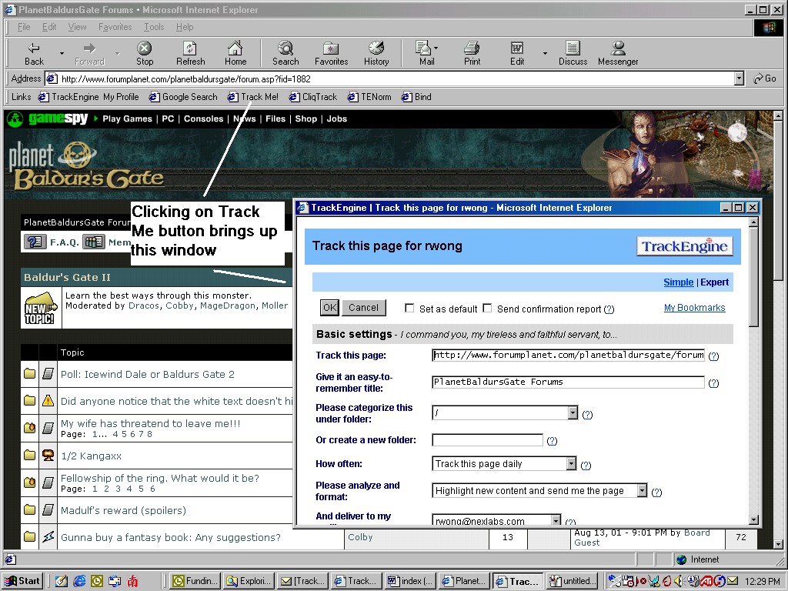Switch to Expert mode link
This screenshot has height=591, width=788.
pos(715,282)
